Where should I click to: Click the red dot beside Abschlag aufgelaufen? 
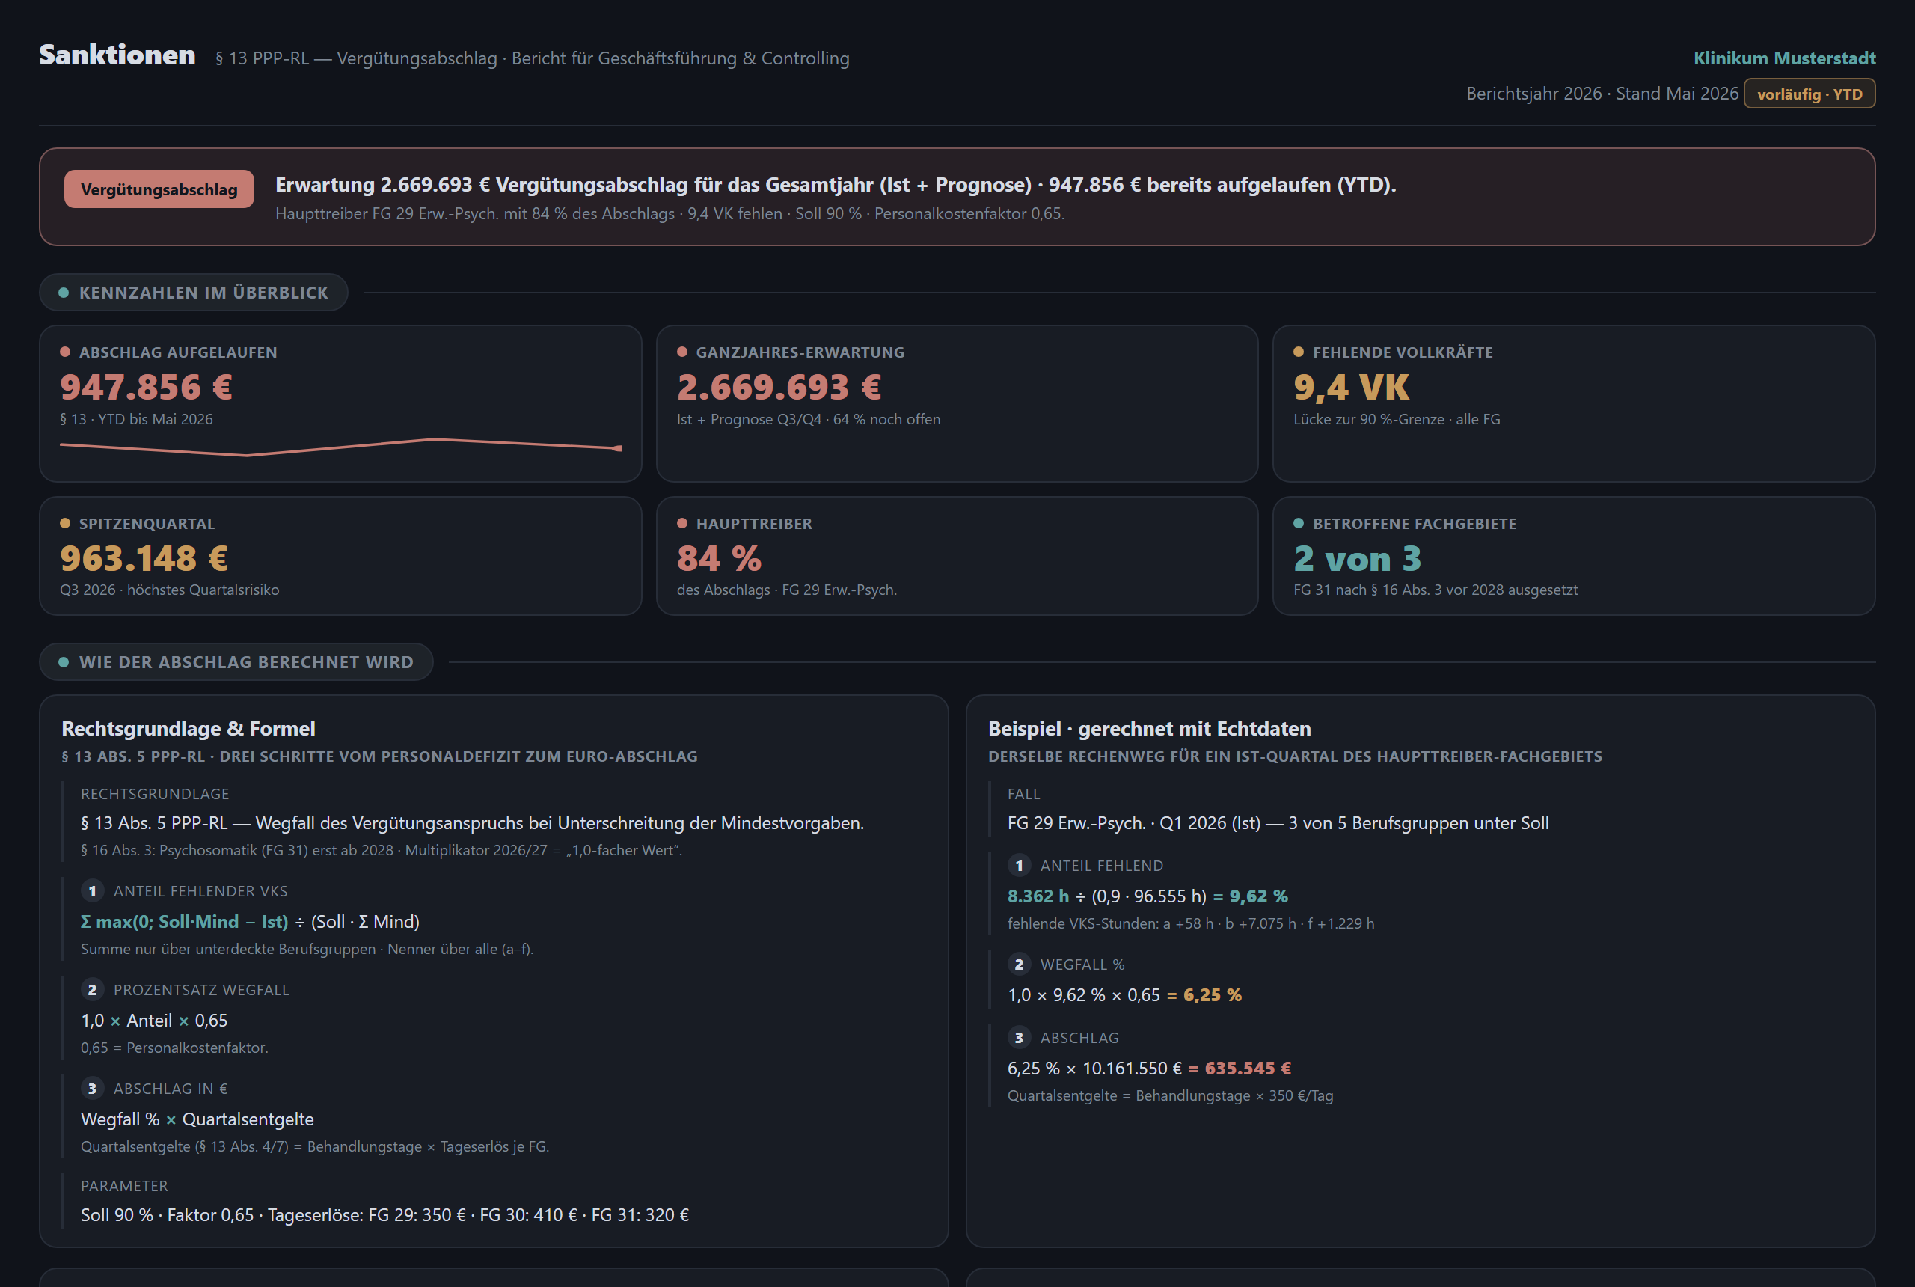pyautogui.click(x=65, y=352)
